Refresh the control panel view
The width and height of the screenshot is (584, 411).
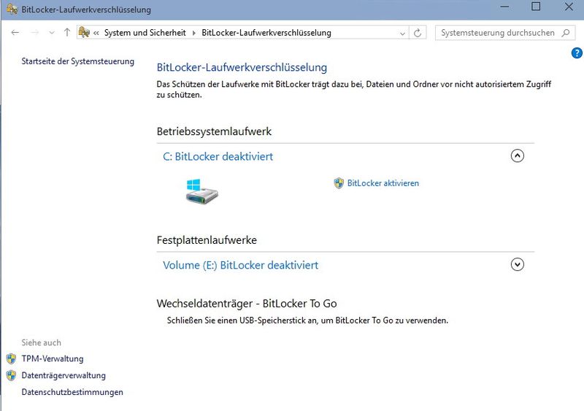click(418, 33)
